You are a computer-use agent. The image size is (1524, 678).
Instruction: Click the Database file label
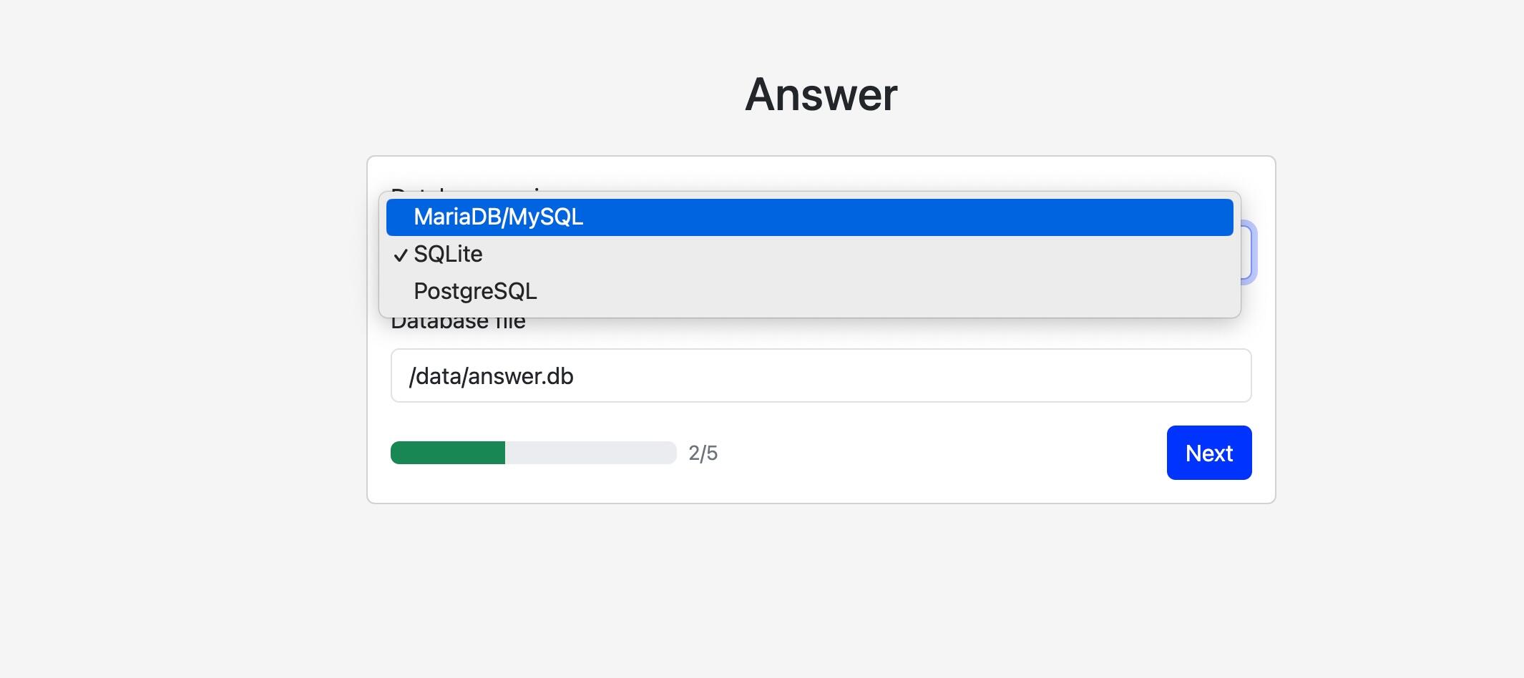(x=458, y=323)
